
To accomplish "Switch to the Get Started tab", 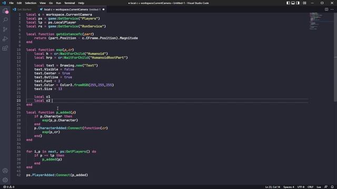I will point(22,9).
